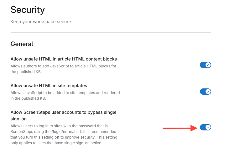Click the red arrow's pointed arrowhead
This screenshot has width=235, height=153.
pyautogui.click(x=195, y=128)
